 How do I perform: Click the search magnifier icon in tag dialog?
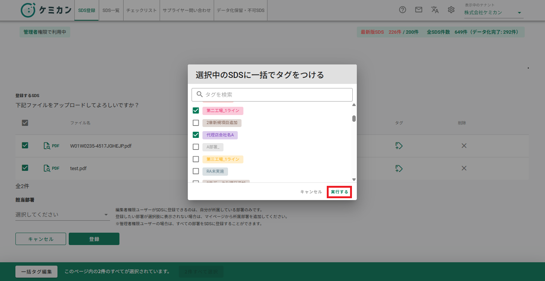[x=199, y=94]
